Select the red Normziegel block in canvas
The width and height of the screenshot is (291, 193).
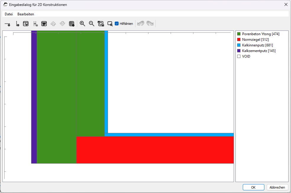point(155,150)
